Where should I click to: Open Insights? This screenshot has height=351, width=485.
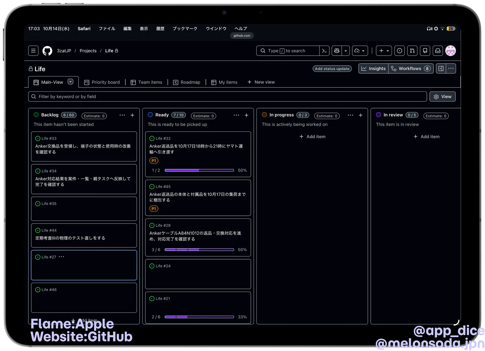(x=373, y=69)
